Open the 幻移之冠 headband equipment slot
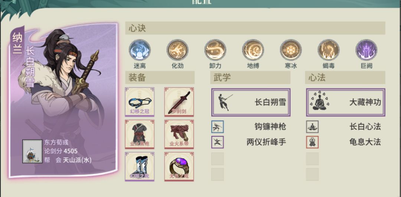Viewport: 401px width, 197px height. click(x=140, y=102)
